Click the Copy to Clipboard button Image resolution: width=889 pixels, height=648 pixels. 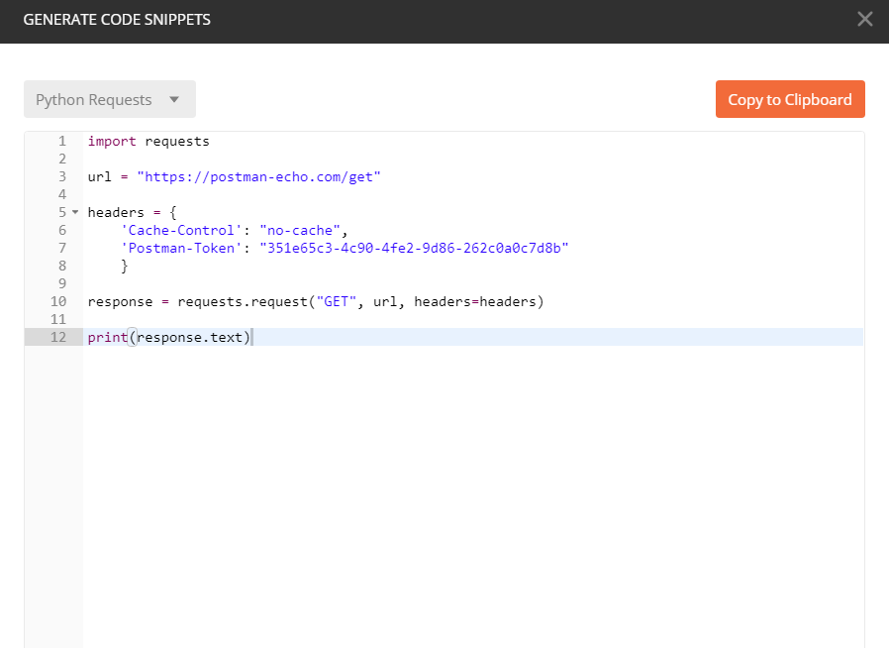789,99
